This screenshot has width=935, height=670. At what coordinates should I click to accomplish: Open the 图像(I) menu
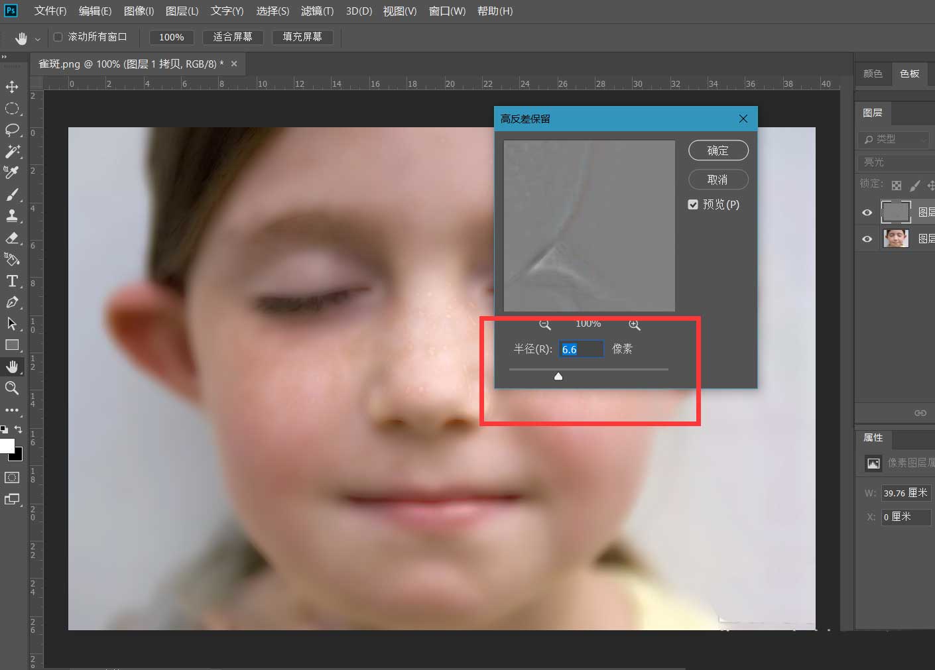(139, 11)
